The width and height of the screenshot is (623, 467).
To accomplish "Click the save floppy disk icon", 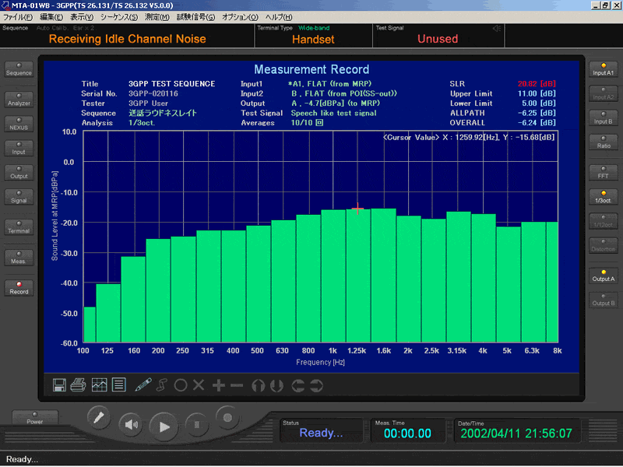I will pyautogui.click(x=59, y=384).
